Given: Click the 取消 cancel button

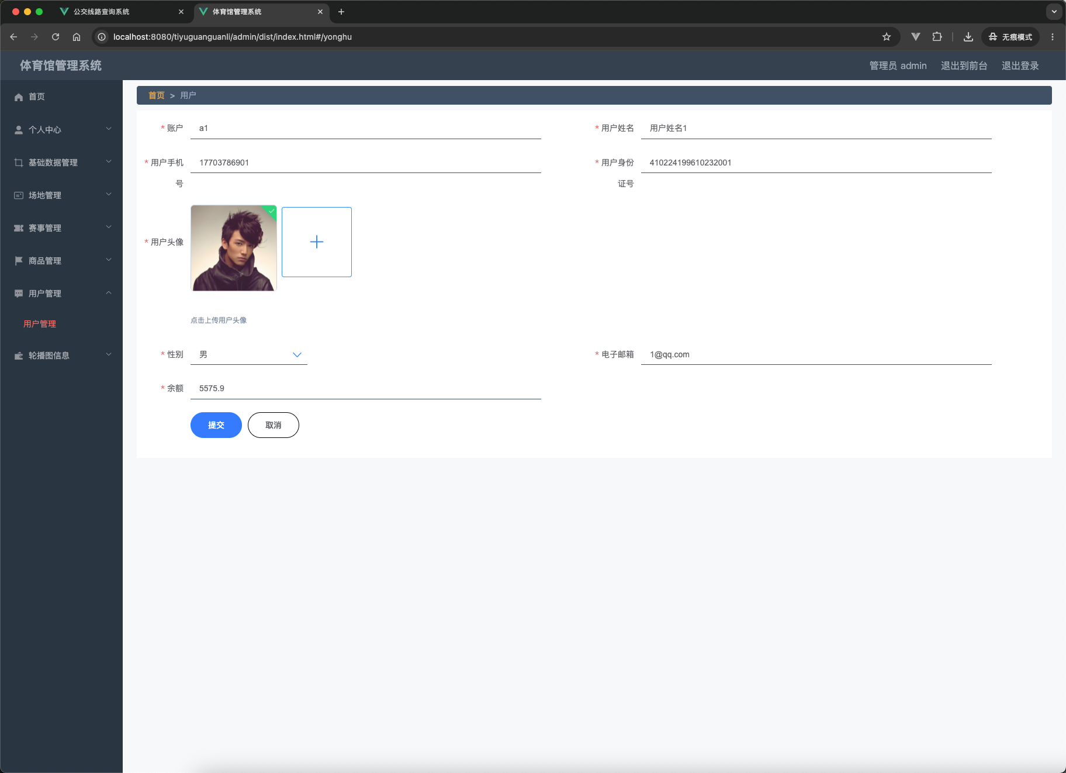Looking at the screenshot, I should coord(274,425).
